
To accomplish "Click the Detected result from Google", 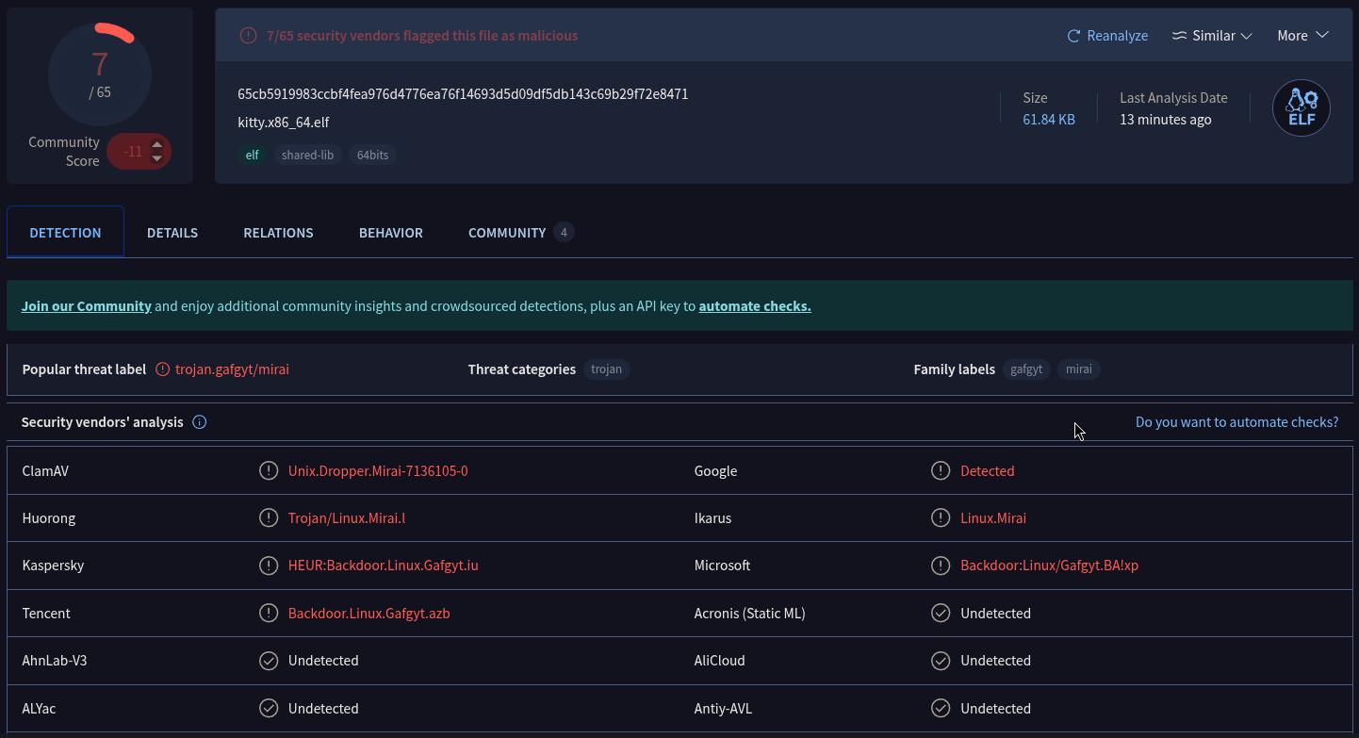I will point(988,470).
